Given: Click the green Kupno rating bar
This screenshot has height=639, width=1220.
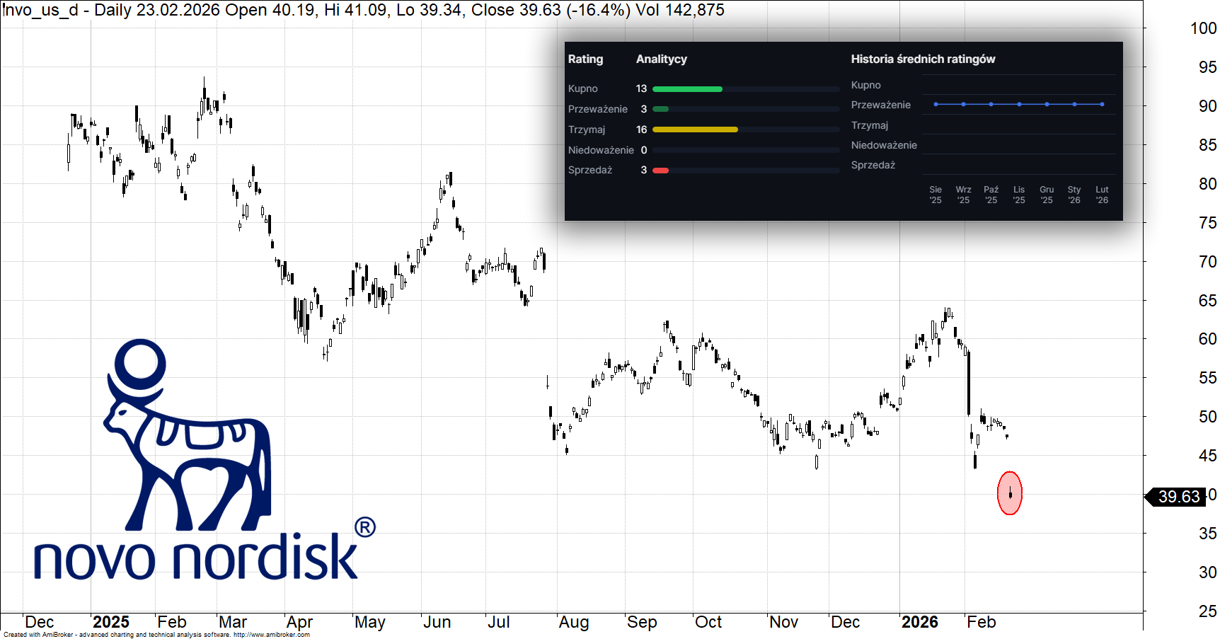Looking at the screenshot, I should 686,89.
